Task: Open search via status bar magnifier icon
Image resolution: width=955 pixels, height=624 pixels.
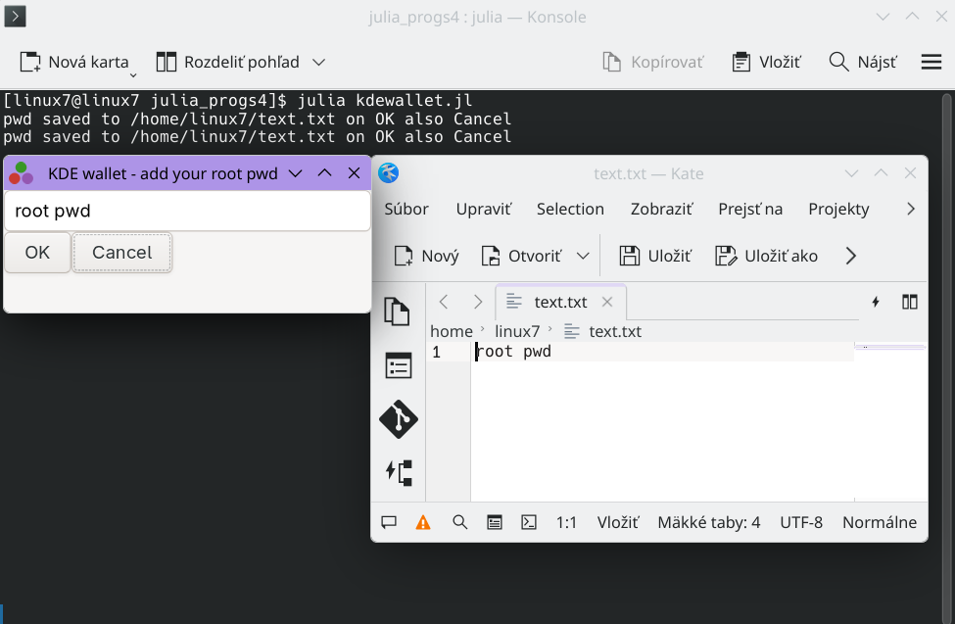Action: pyautogui.click(x=459, y=523)
